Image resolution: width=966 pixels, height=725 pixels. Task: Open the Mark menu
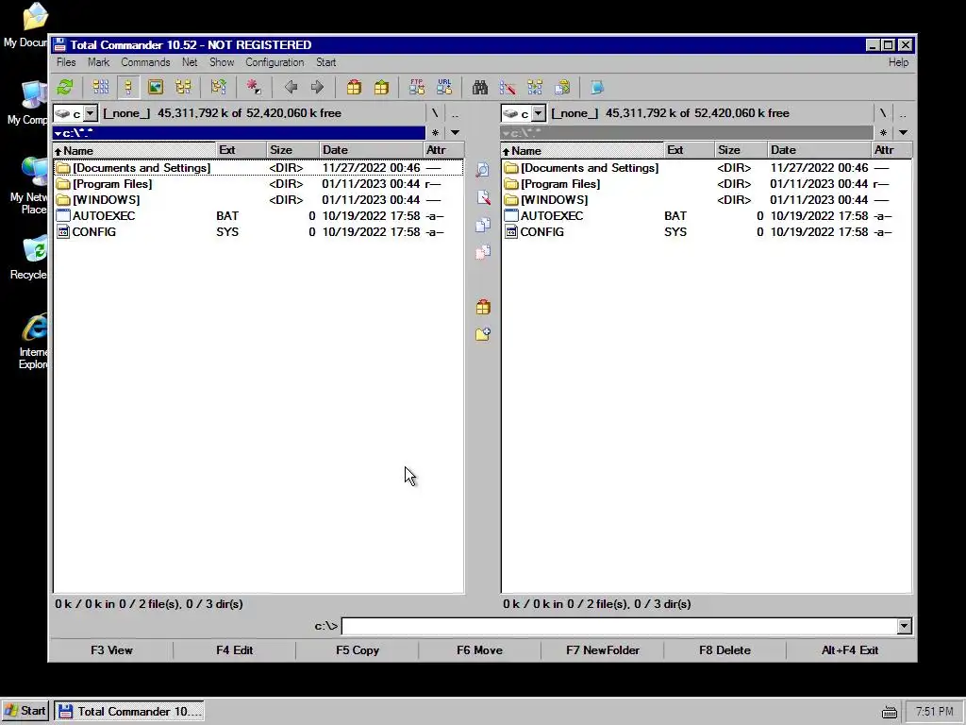click(98, 62)
